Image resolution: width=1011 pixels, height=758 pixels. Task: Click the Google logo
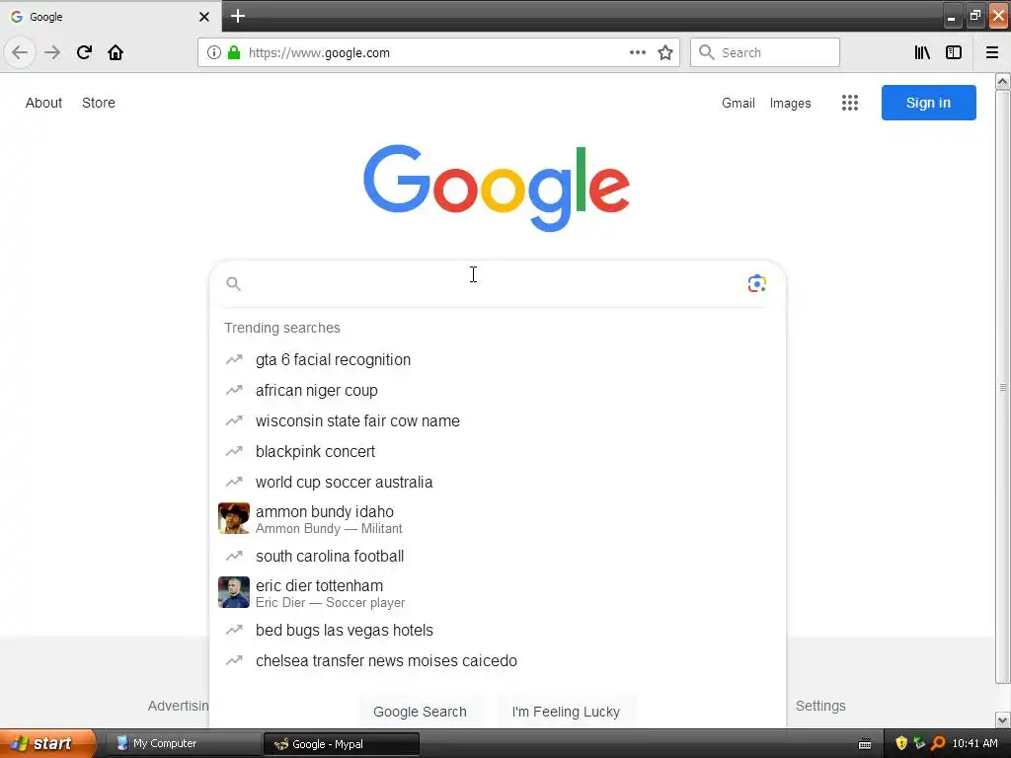[497, 188]
